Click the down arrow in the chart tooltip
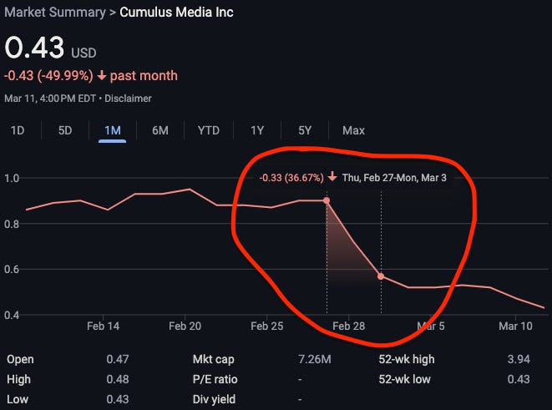The image size is (552, 410). [332, 177]
